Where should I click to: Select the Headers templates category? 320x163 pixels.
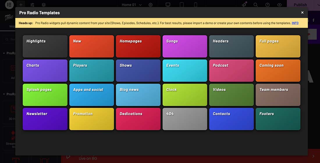click(x=231, y=46)
